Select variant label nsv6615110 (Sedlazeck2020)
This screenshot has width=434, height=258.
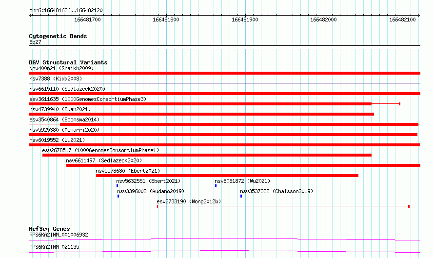pos(67,89)
